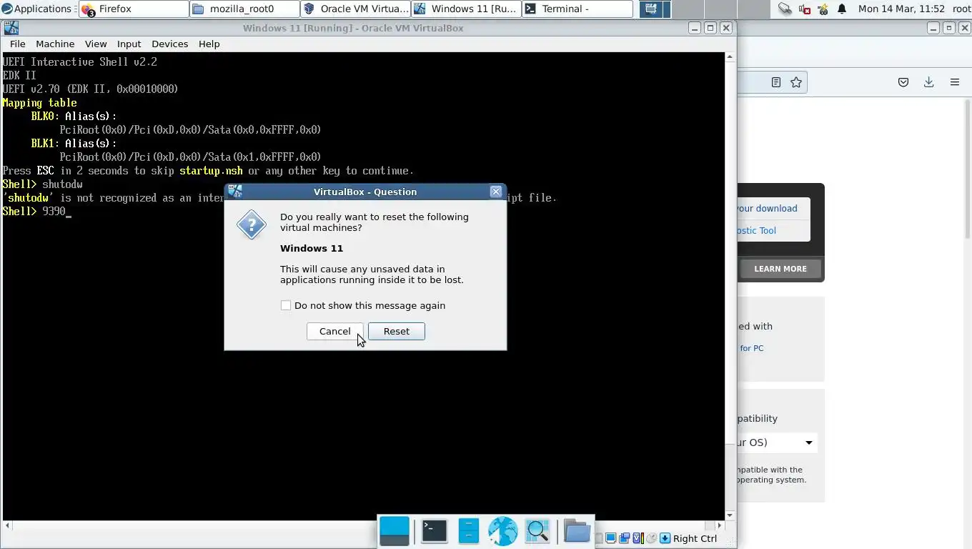Switch to mozilla_root0 taskbar button
The height and width of the screenshot is (549, 972).
(244, 9)
